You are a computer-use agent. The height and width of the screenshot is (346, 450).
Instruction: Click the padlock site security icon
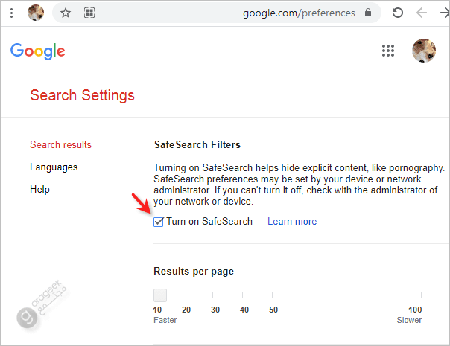368,13
